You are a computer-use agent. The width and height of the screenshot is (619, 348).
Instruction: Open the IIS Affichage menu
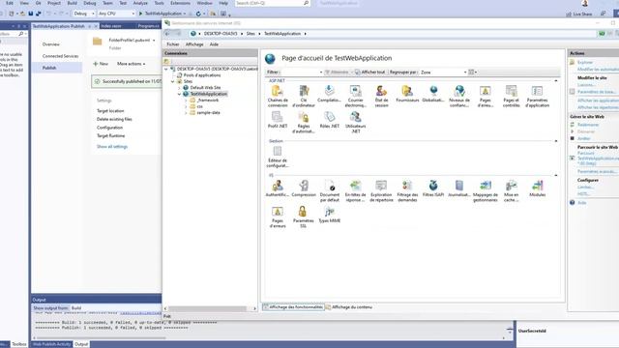194,44
